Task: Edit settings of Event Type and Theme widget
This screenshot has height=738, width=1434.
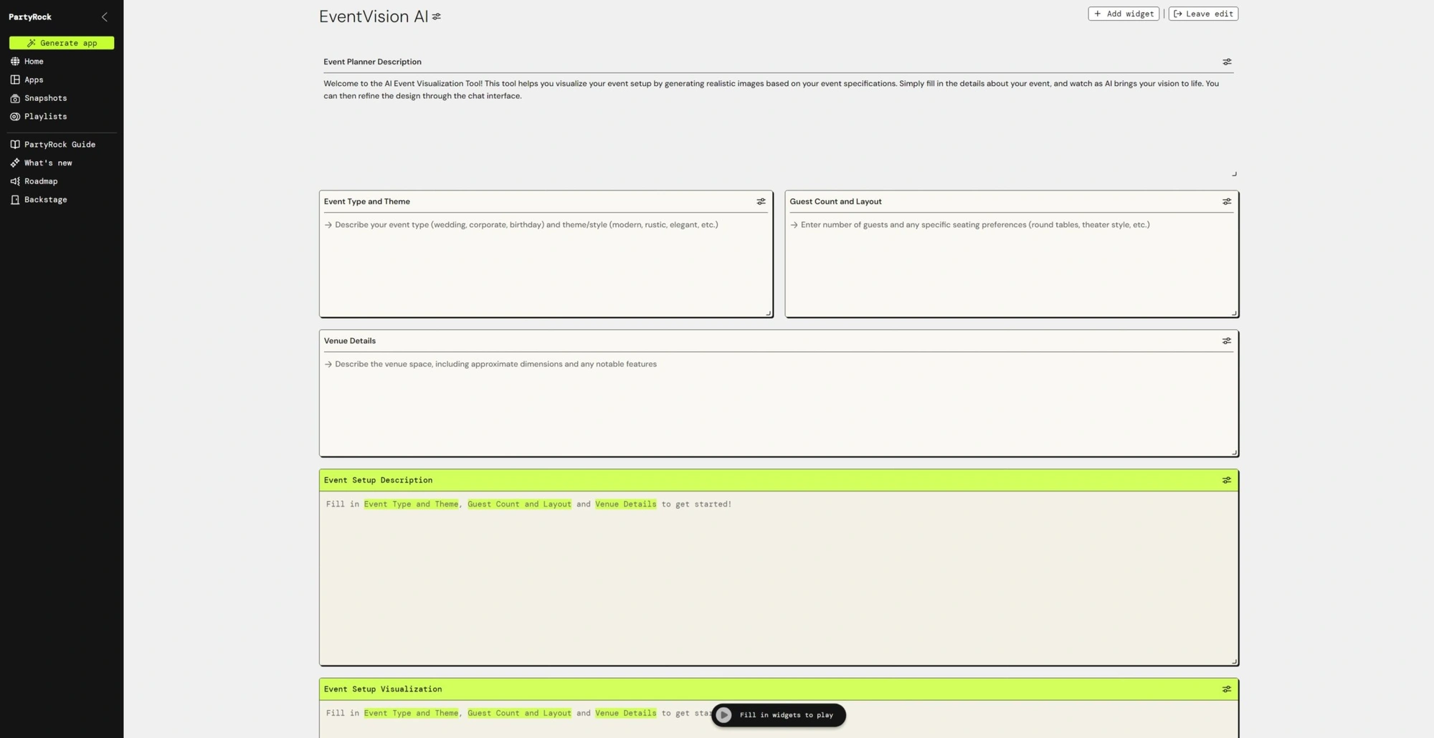Action: pos(761,201)
